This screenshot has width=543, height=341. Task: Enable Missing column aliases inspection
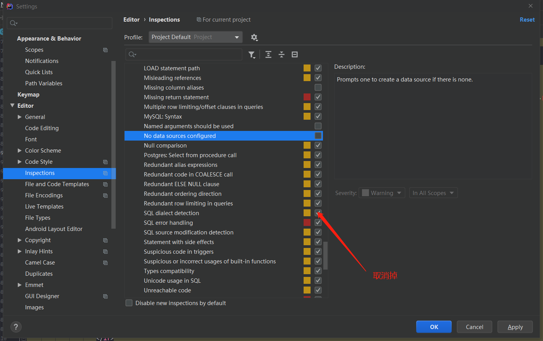pyautogui.click(x=318, y=88)
